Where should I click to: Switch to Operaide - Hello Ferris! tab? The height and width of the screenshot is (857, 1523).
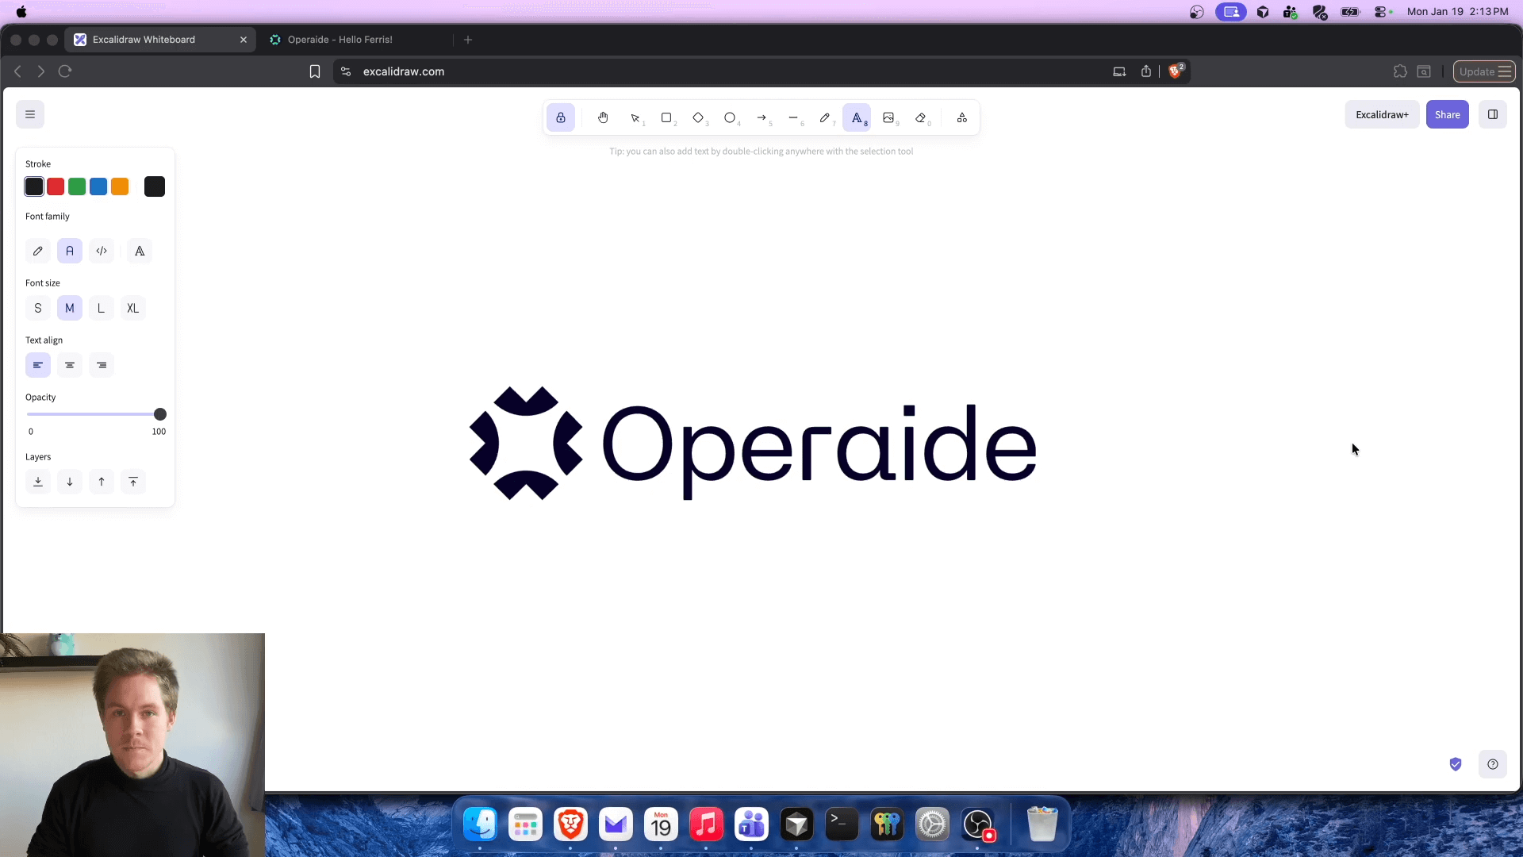340,40
